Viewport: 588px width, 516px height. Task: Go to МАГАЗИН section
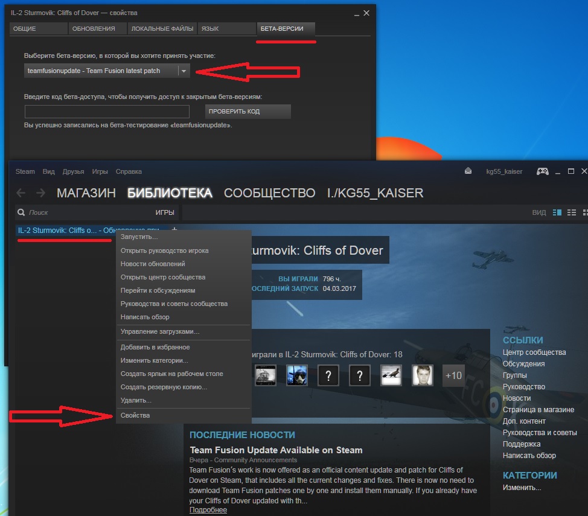pos(86,193)
